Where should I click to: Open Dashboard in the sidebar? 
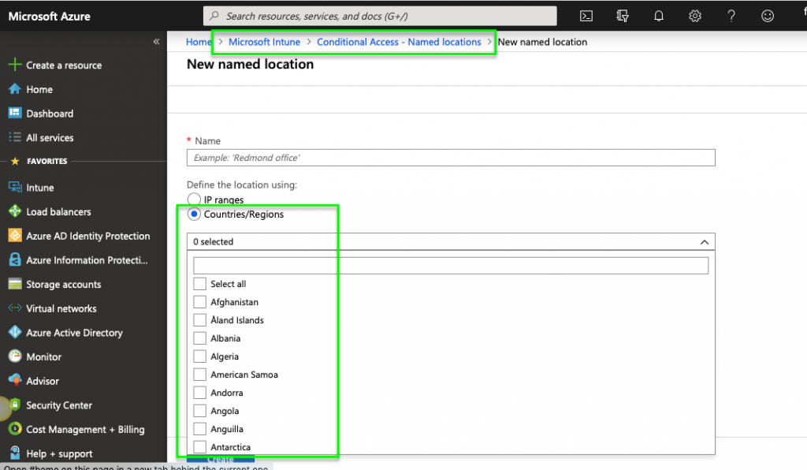pos(50,114)
